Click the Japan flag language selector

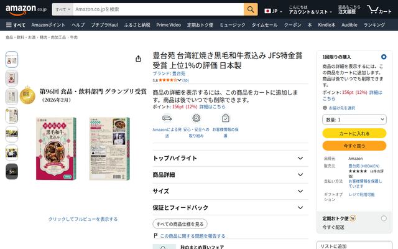click(x=273, y=11)
